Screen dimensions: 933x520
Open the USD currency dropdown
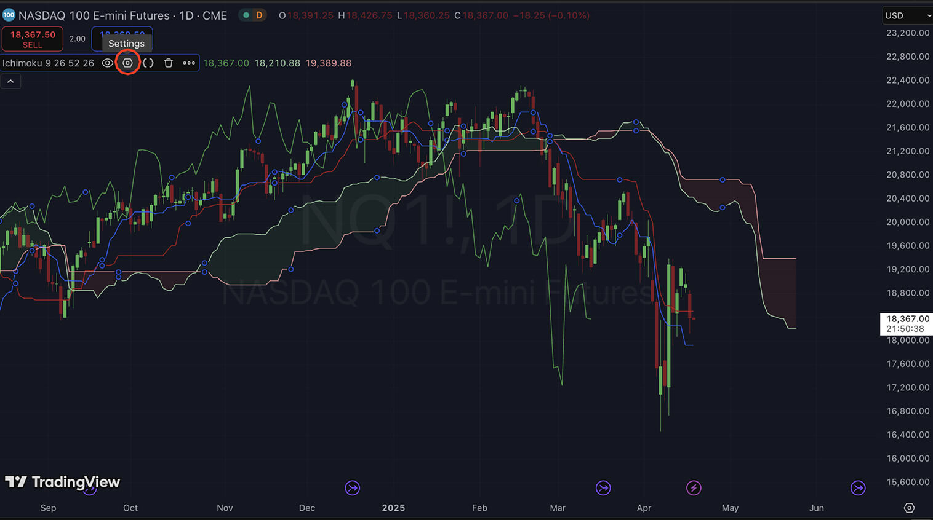(x=908, y=15)
